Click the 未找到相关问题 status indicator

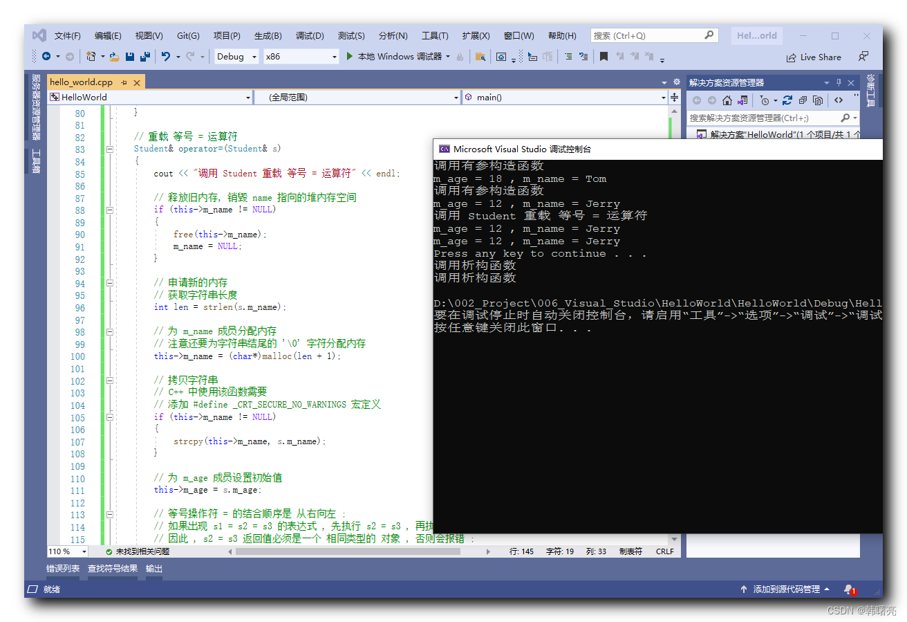click(x=137, y=551)
